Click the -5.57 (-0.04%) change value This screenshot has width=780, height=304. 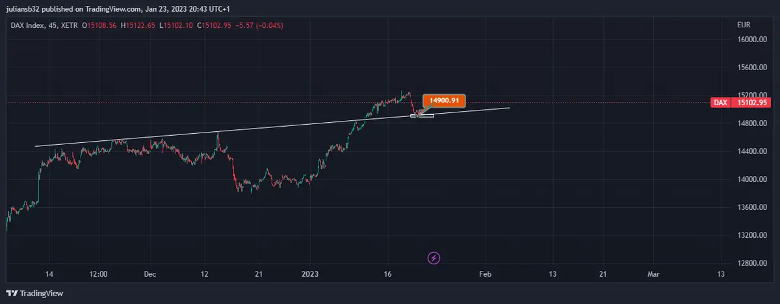pos(260,25)
